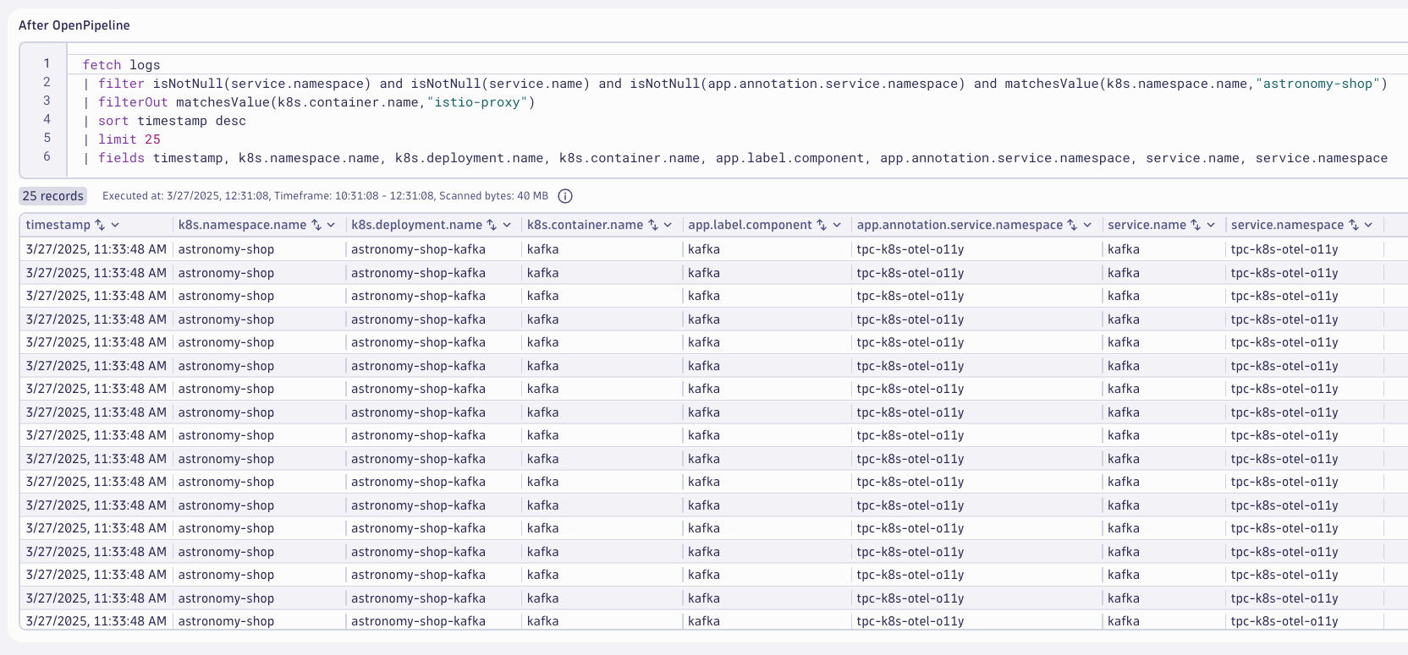Click the k8s.namespace.name header label
This screenshot has height=655, width=1408.
pos(242,225)
